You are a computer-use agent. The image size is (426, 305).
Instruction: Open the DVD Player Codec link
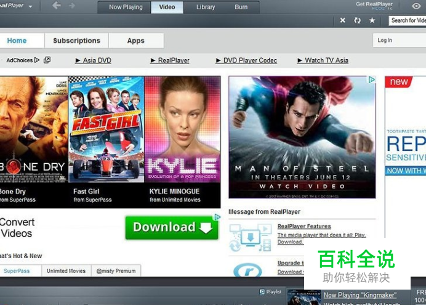point(246,60)
